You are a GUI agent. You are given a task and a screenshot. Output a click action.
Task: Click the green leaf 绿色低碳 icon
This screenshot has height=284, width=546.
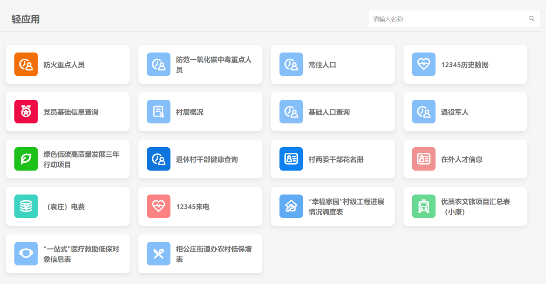(x=26, y=159)
